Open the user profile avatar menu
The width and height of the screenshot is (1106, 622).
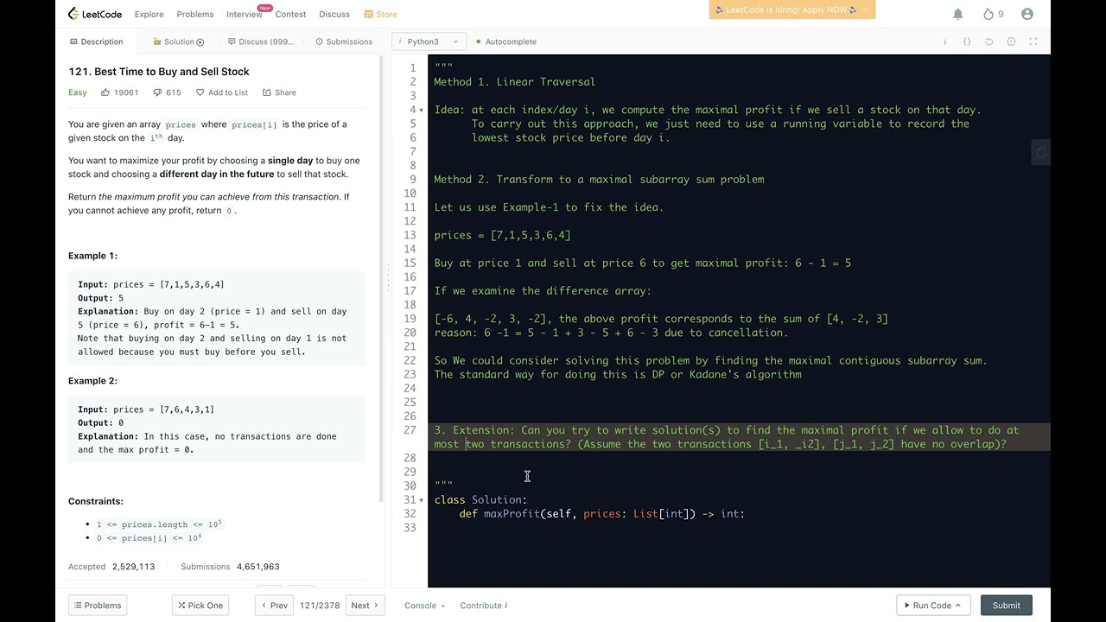(x=1027, y=14)
